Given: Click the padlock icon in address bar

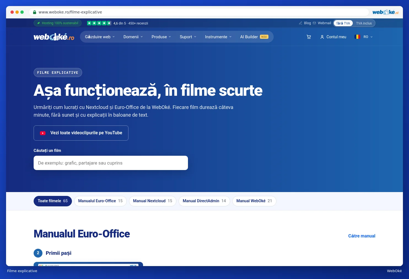Looking at the screenshot, I should coord(35,12).
